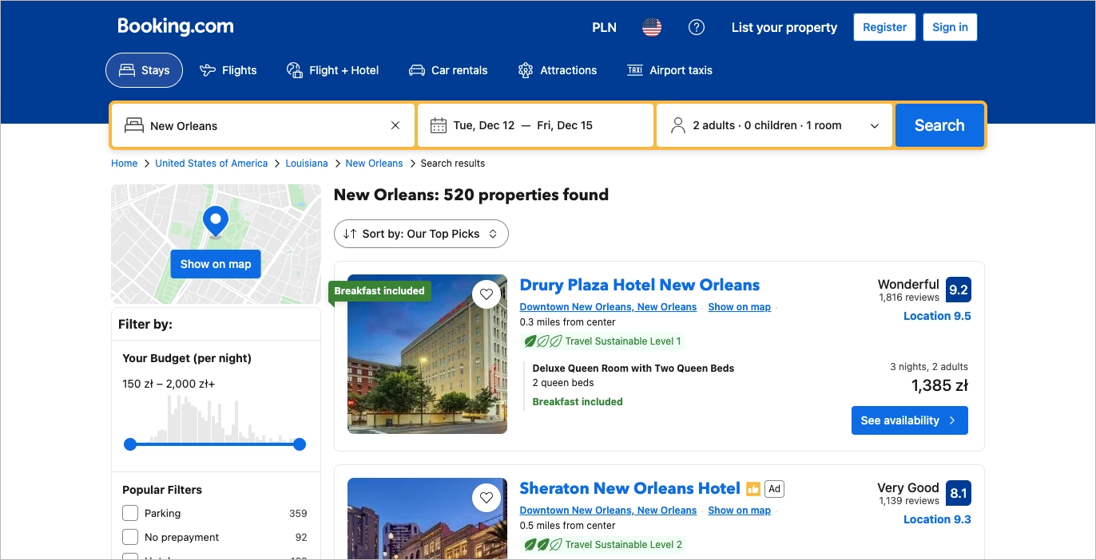The height and width of the screenshot is (560, 1096).
Task: Open the help question mark icon
Action: click(696, 27)
